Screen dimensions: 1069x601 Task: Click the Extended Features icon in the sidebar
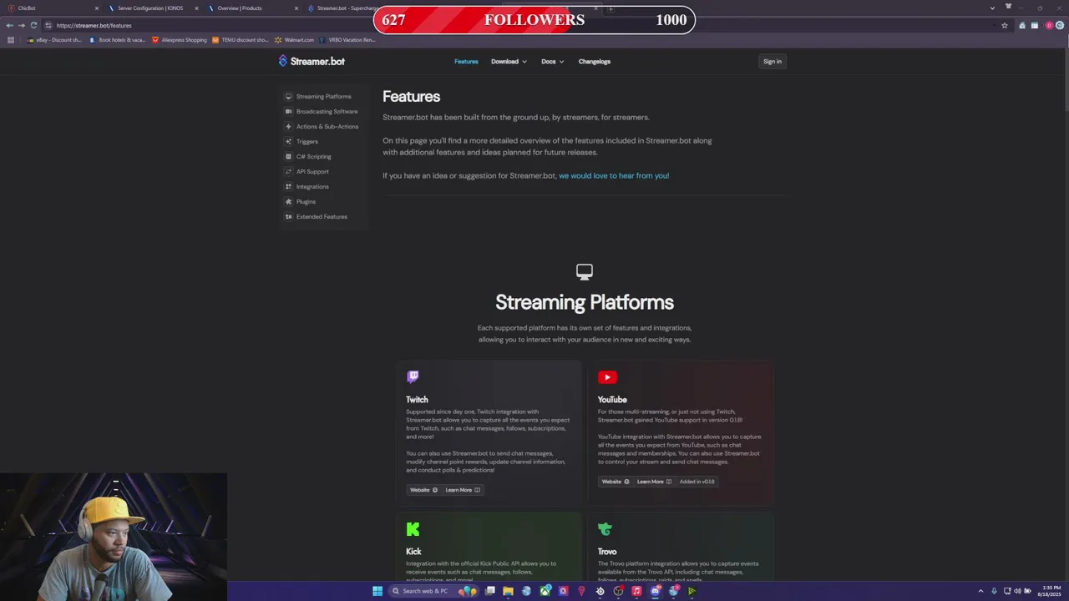[x=288, y=216]
